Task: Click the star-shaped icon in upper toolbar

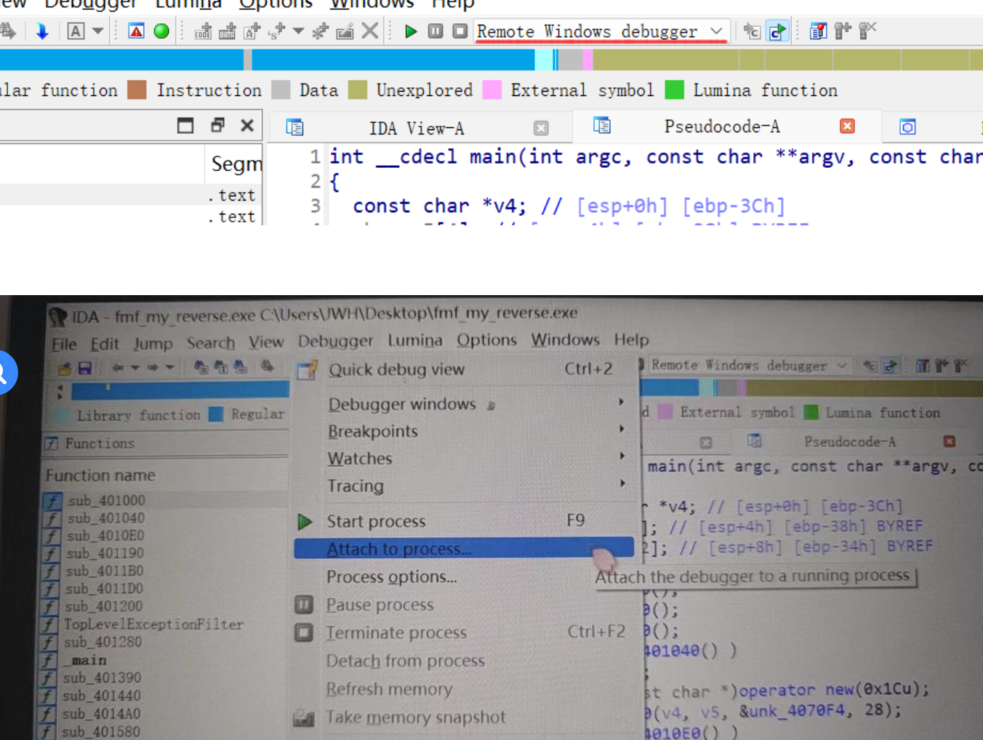Action: click(320, 31)
